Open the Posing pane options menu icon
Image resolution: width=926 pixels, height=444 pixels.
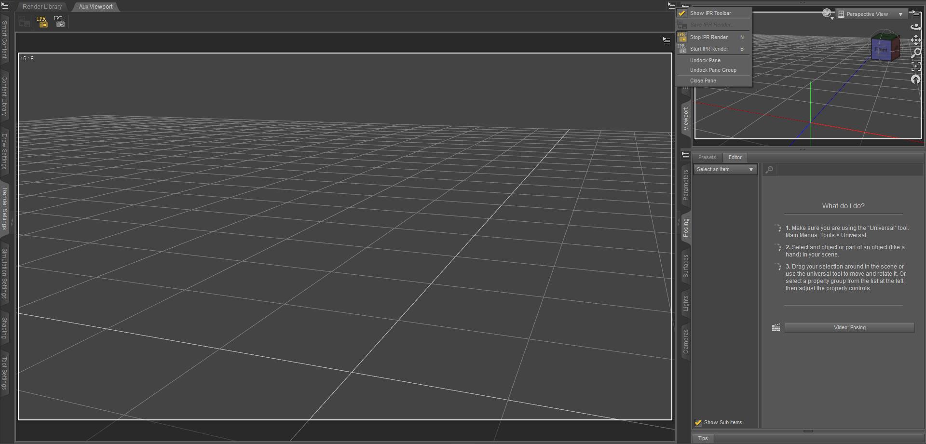[x=685, y=156]
